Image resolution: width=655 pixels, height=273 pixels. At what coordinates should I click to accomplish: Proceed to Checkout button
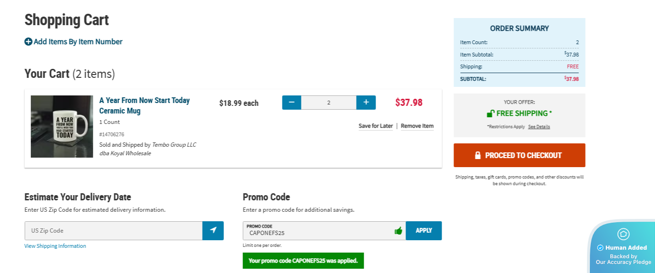point(519,155)
